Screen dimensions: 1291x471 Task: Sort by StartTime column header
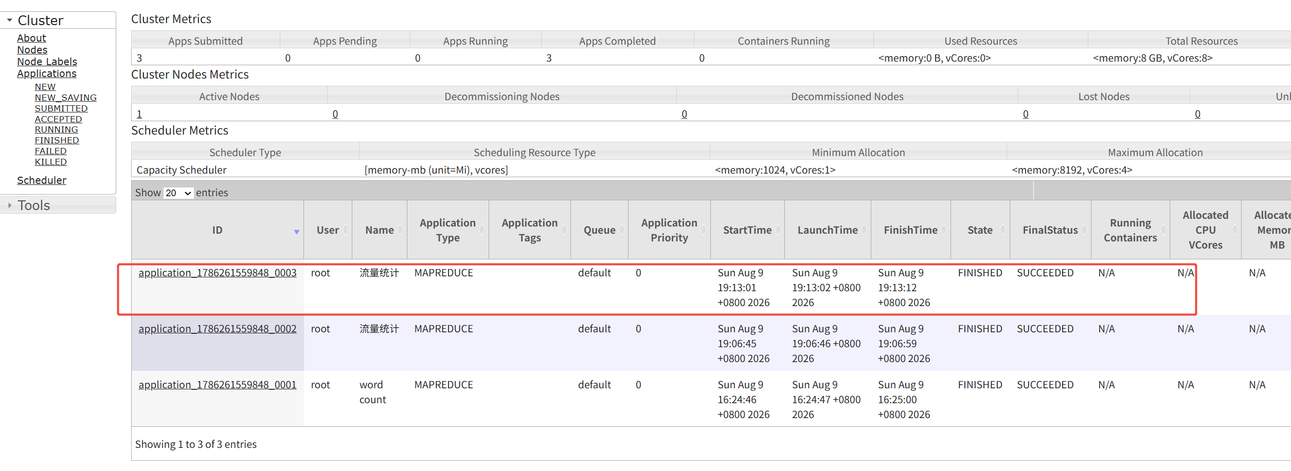[747, 230]
